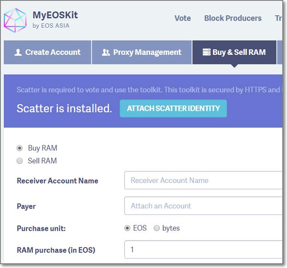Open the Create Account tab
Viewport: 287px width, 268px height.
pos(47,52)
